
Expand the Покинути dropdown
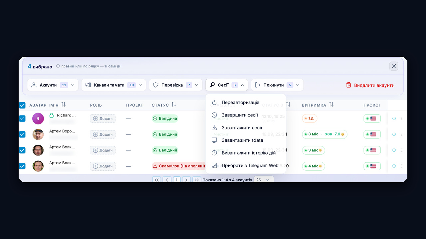277,85
